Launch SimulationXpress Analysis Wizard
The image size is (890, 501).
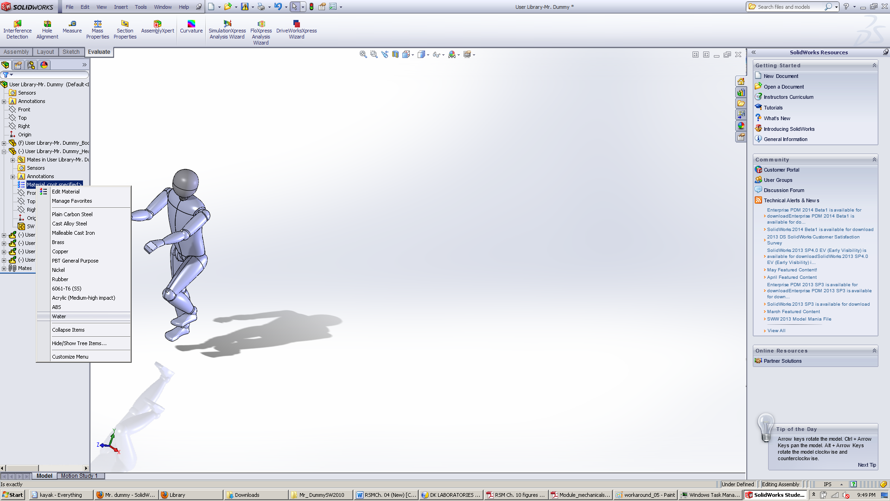click(227, 30)
